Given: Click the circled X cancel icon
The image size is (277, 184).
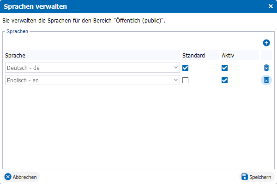Looking at the screenshot, I should tap(8, 177).
